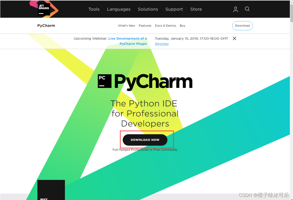
Task: Open Docs & Demos
Action: [x=165, y=26]
